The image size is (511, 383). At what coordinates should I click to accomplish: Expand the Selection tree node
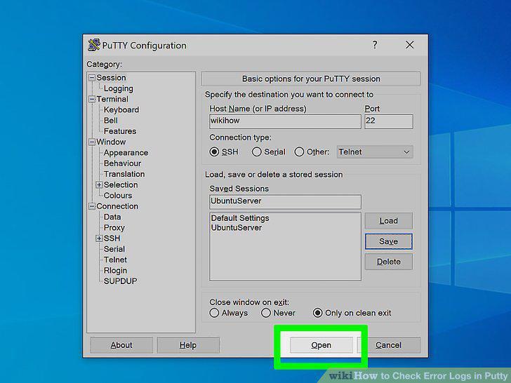(99, 184)
